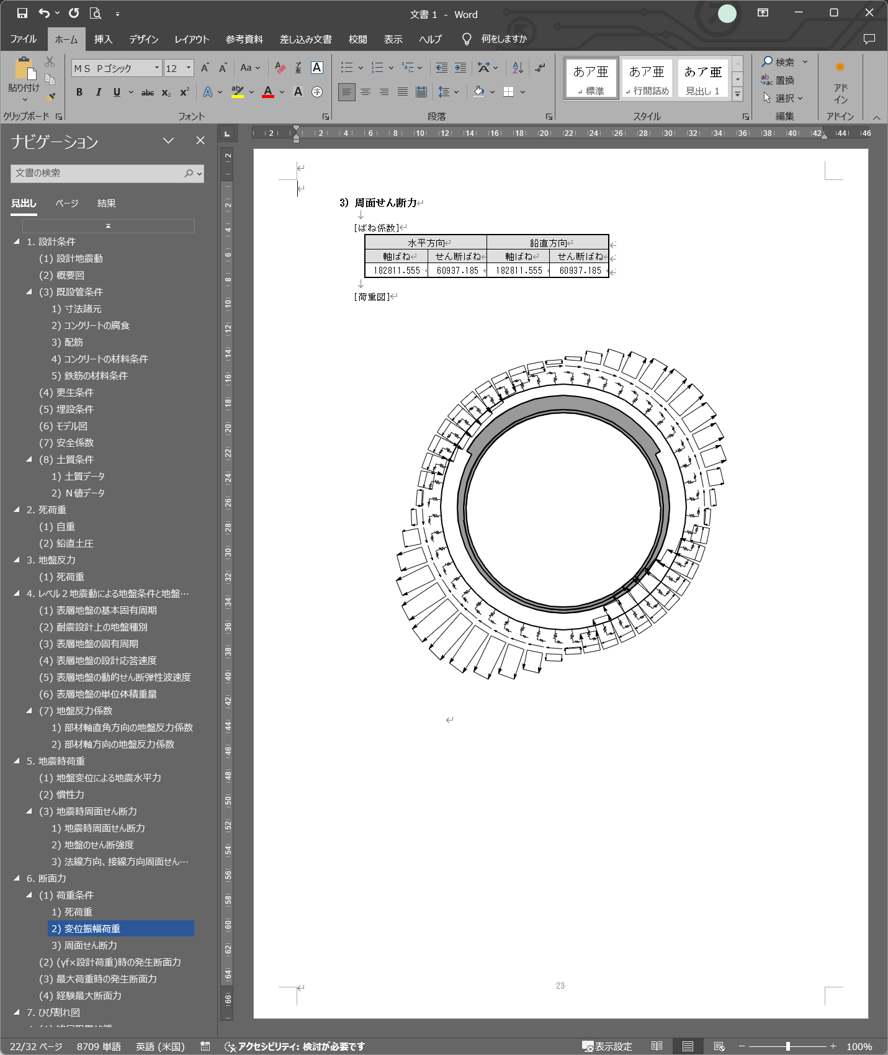Open the 選択 dropdown

pos(783,98)
